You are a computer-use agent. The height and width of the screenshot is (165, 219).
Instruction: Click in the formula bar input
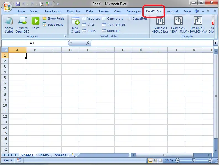coord(152,43)
